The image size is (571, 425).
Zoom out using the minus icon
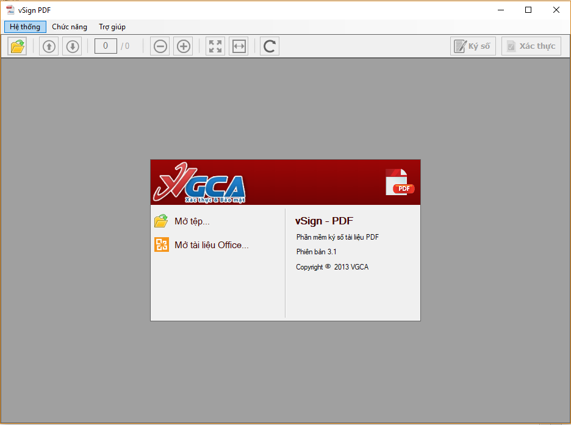[160, 46]
